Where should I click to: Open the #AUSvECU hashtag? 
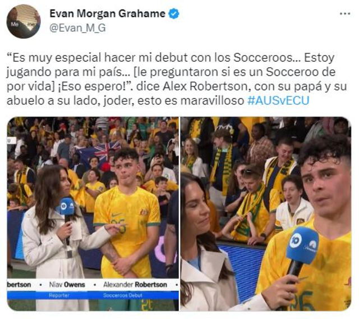click(x=278, y=101)
